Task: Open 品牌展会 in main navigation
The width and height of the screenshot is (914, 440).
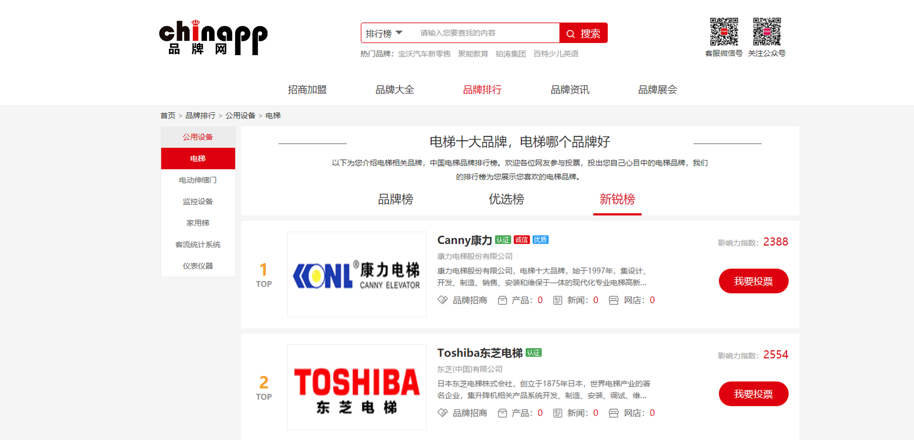Action: (657, 90)
